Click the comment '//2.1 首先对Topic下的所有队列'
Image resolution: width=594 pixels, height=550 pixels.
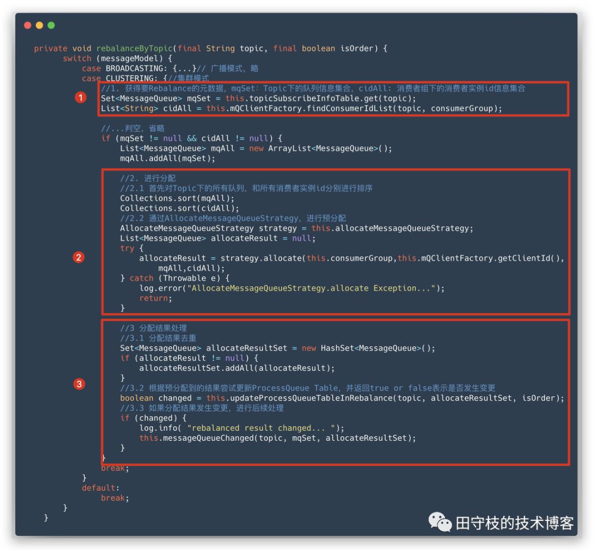[246, 188]
